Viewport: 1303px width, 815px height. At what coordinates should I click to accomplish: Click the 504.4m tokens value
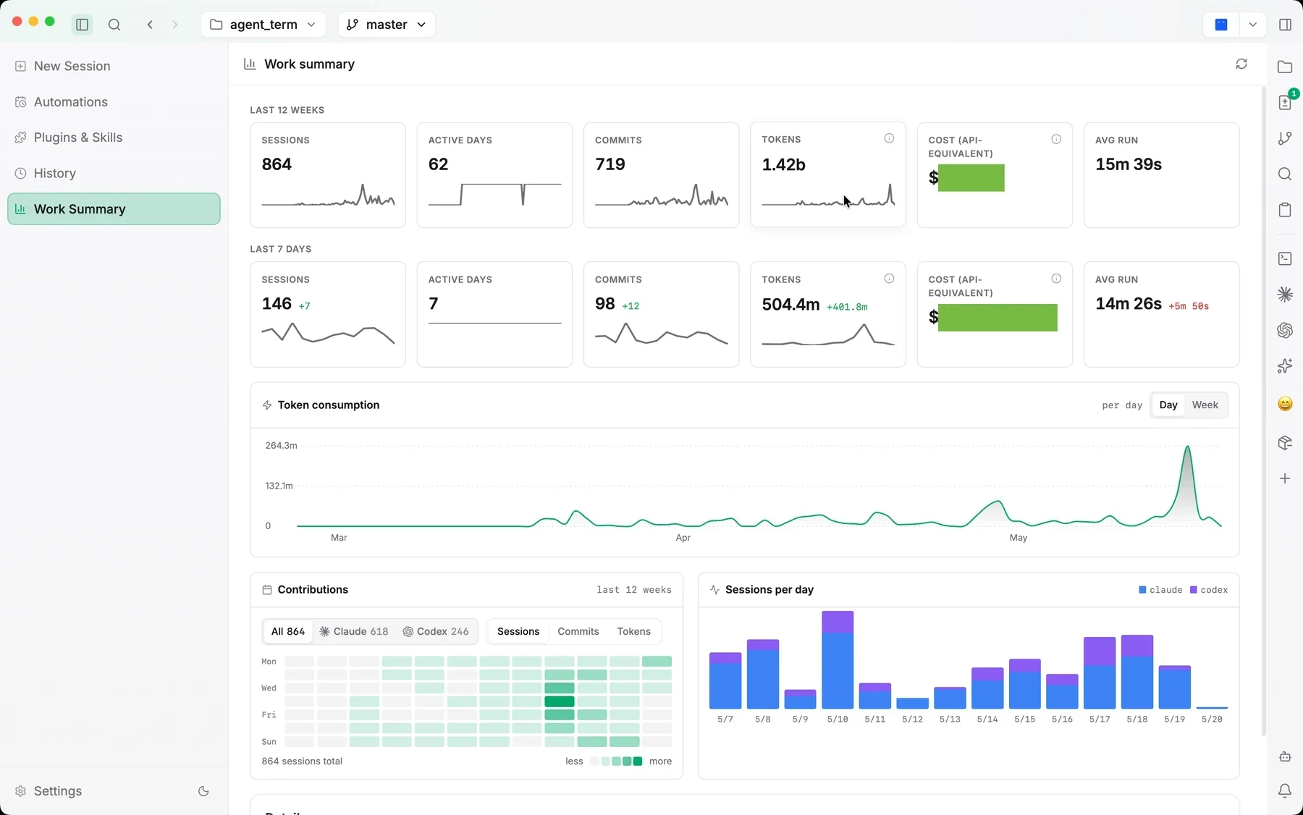pos(790,305)
